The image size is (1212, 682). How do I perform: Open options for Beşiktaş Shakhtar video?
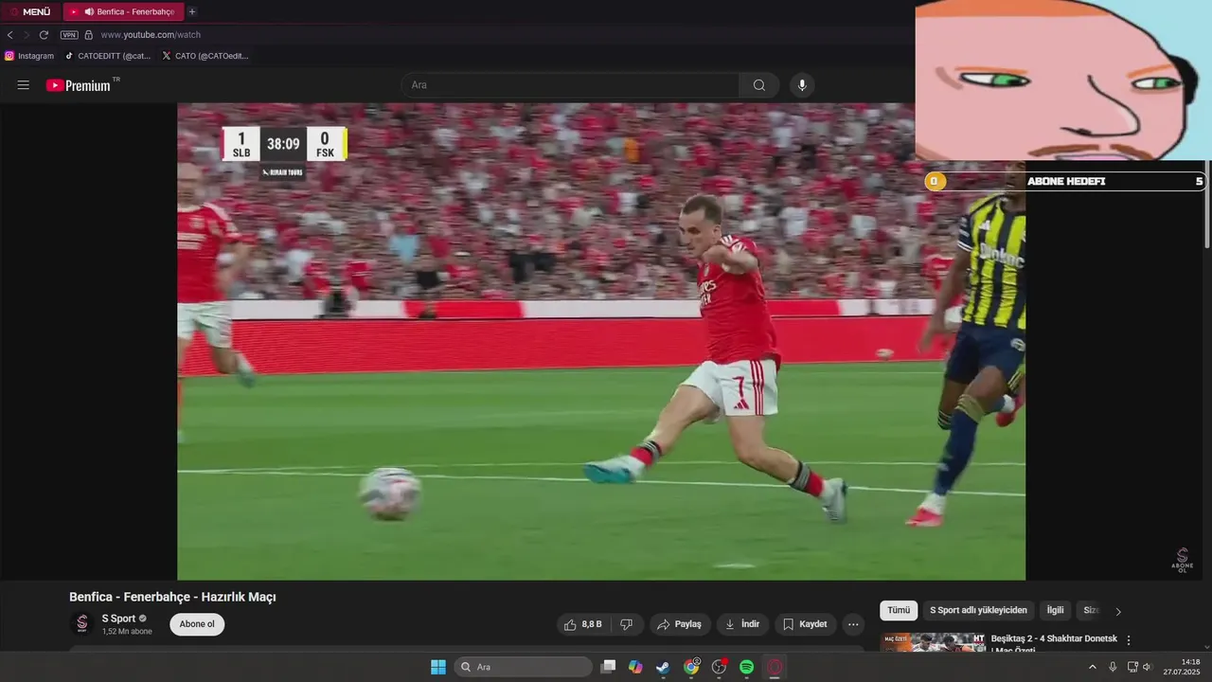1129,641
